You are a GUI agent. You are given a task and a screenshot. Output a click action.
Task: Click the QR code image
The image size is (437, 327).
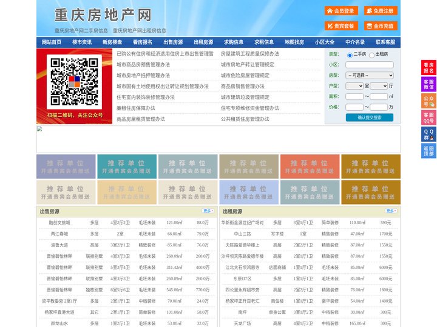click(x=74, y=82)
